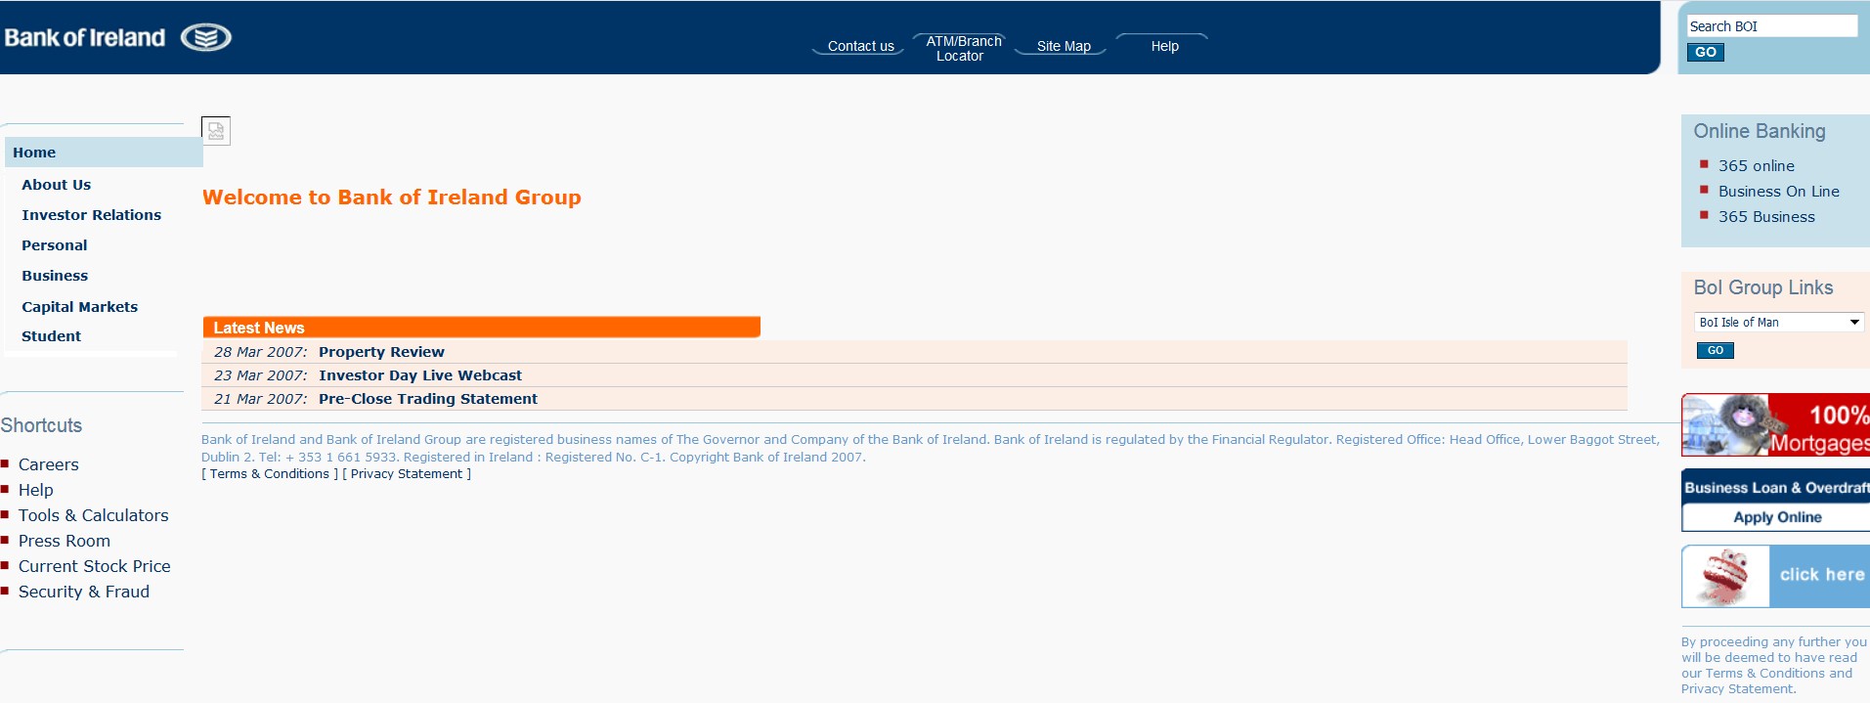The height and width of the screenshot is (703, 1870).
Task: Open Tools & Calculators shortcut
Action: (93, 515)
